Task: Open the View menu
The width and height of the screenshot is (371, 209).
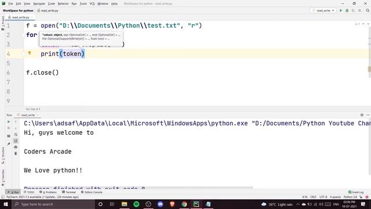Action: [x=27, y=3]
